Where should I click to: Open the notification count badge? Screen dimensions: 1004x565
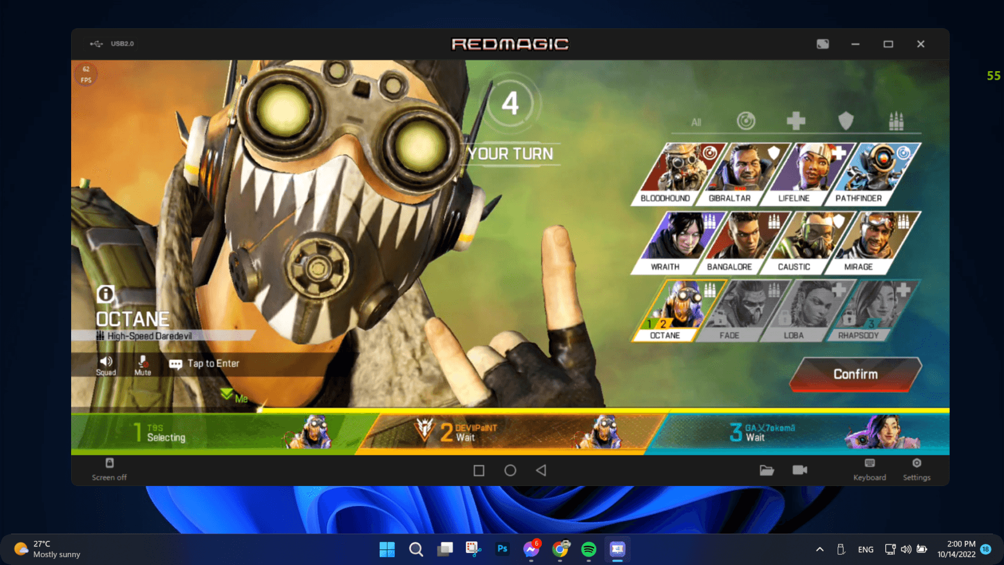tap(986, 549)
